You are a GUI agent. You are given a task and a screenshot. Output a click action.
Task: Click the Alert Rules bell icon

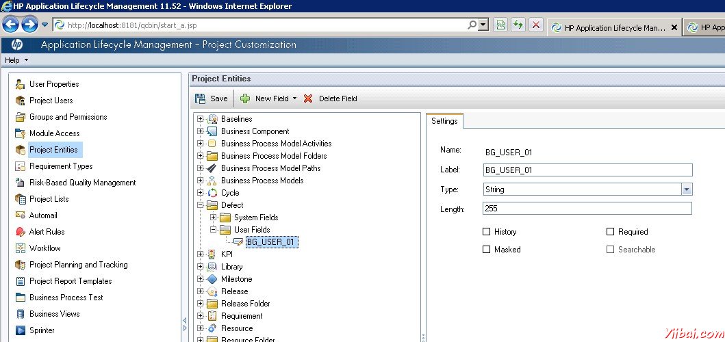(20, 232)
